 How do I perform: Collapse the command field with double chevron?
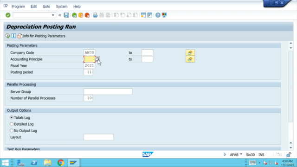[x=60, y=15]
